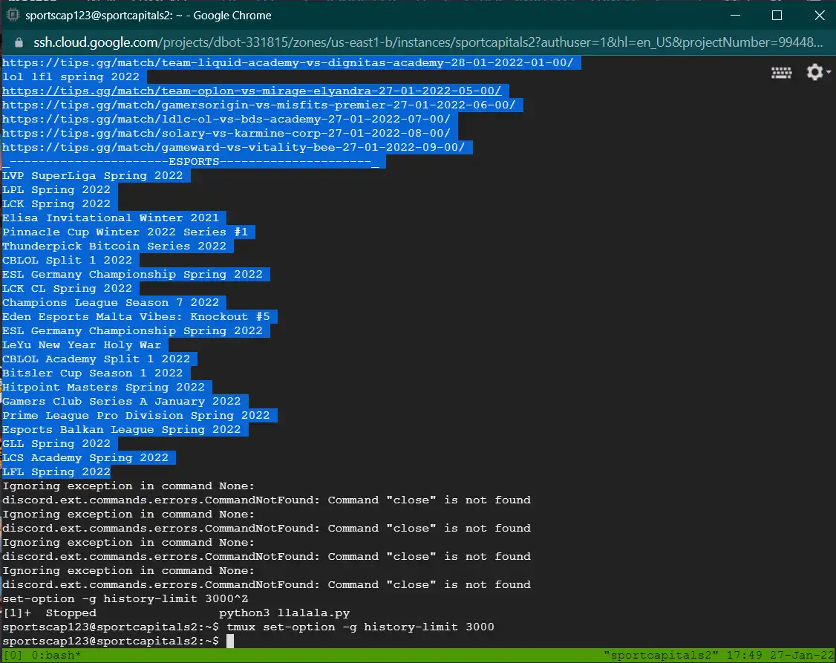Viewport: 836px width, 663px height.
Task: Select the 'LVP SuperLiga Spring 2022' line
Action: pos(92,175)
